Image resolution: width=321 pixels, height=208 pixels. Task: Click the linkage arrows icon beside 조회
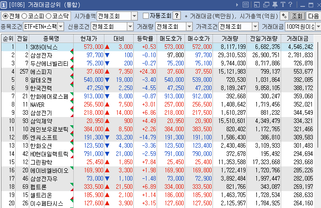coord(284,16)
